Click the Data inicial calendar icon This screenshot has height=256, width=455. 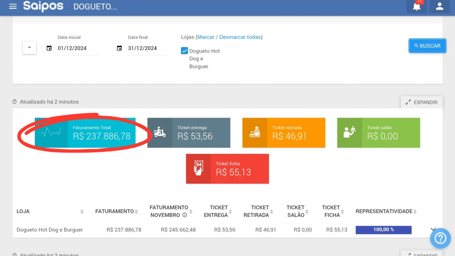click(x=49, y=48)
